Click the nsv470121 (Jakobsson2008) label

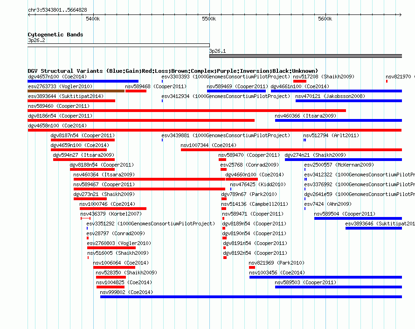pos(330,97)
